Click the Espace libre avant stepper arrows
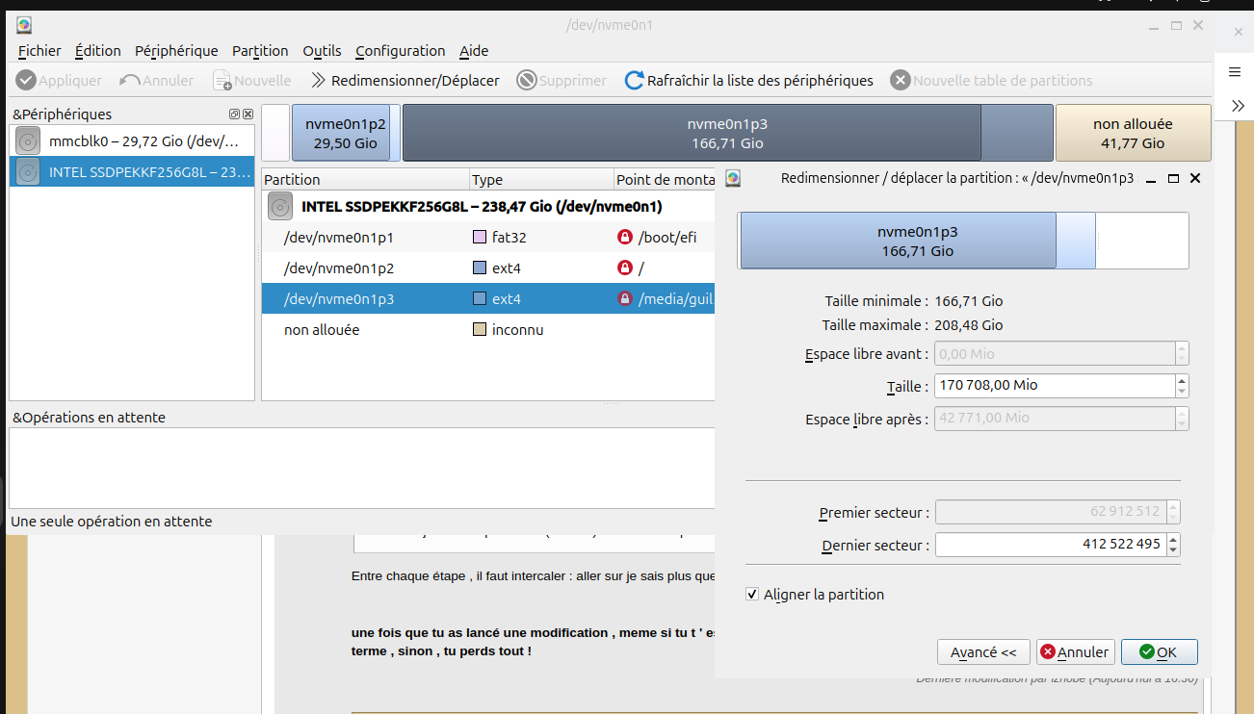Viewport: 1254px width, 714px height. coord(1182,353)
